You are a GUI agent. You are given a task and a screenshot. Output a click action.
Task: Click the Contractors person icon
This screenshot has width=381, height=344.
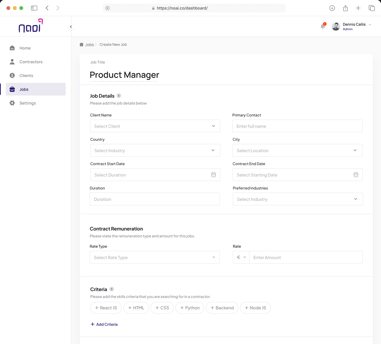pyautogui.click(x=12, y=62)
